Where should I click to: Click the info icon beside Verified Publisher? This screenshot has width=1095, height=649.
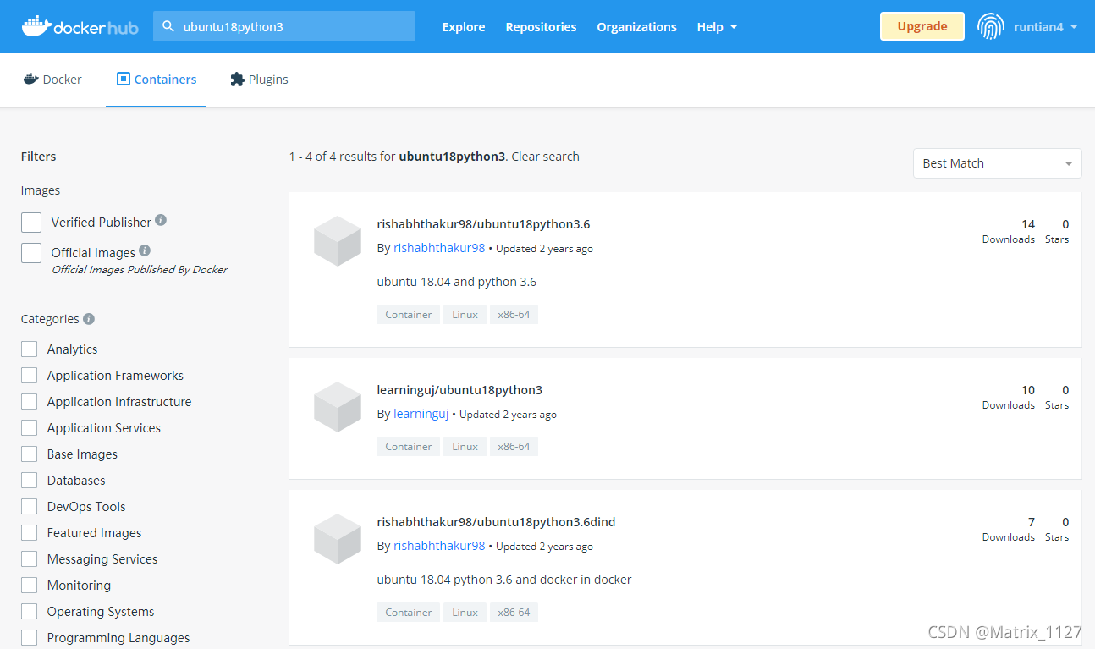point(161,220)
